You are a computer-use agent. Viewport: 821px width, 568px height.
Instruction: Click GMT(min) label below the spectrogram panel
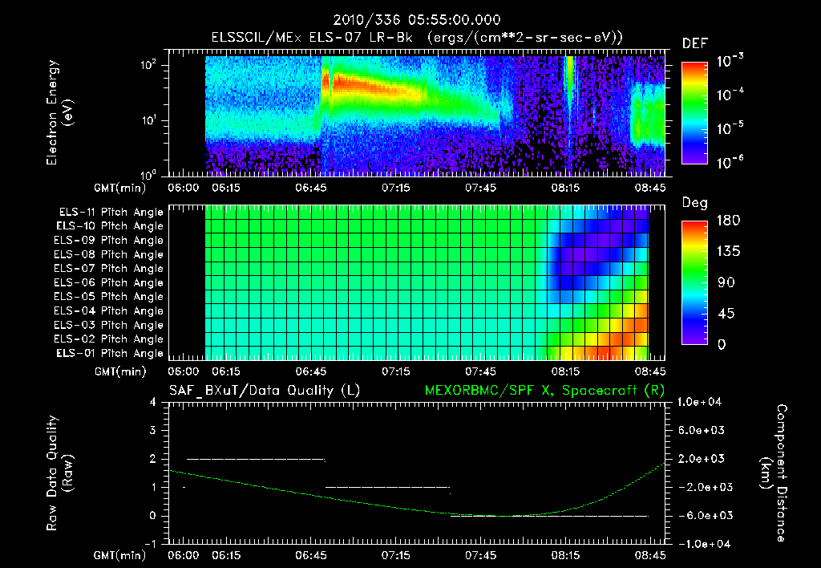pos(120,188)
